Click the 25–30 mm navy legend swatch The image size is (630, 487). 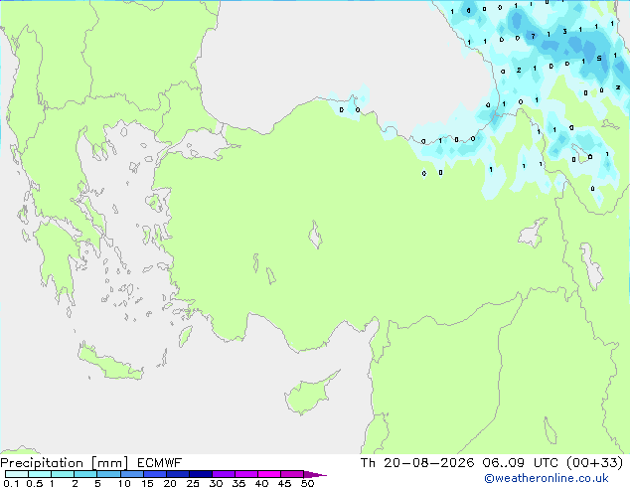[200, 474]
